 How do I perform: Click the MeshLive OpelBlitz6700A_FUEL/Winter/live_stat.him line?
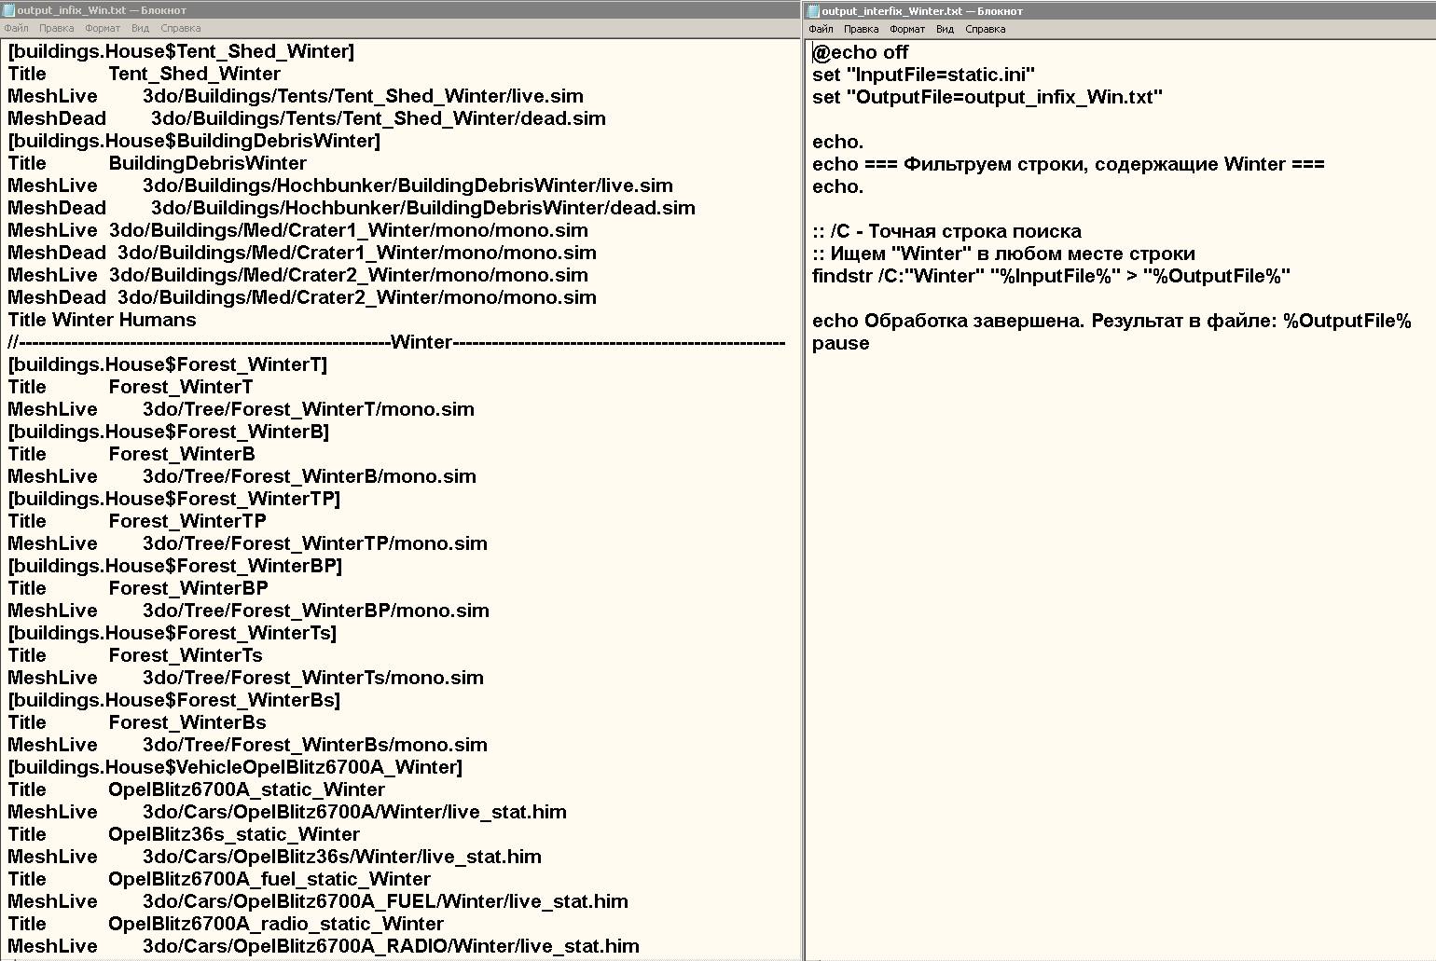[x=318, y=901]
